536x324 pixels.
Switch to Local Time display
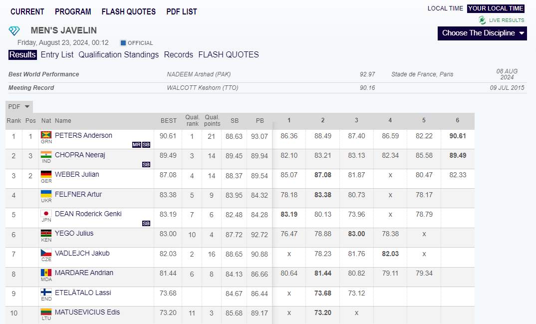point(445,8)
